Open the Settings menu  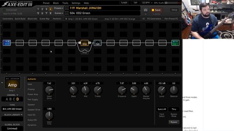(x=76, y=3)
